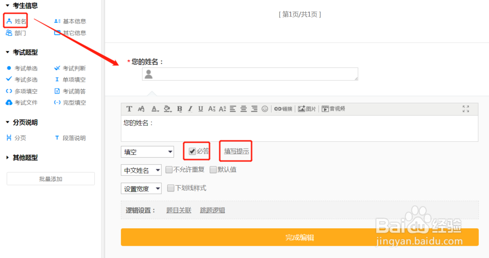Open the 设置宽度 dropdown

coord(141,189)
